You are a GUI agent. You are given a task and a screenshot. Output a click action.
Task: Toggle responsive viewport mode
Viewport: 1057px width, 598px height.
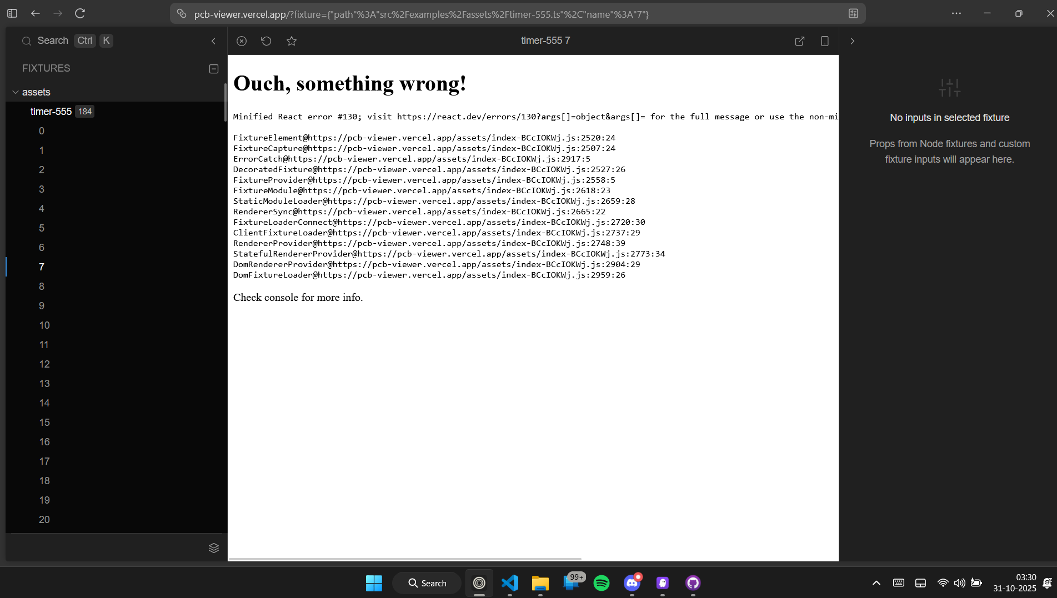[x=825, y=41]
